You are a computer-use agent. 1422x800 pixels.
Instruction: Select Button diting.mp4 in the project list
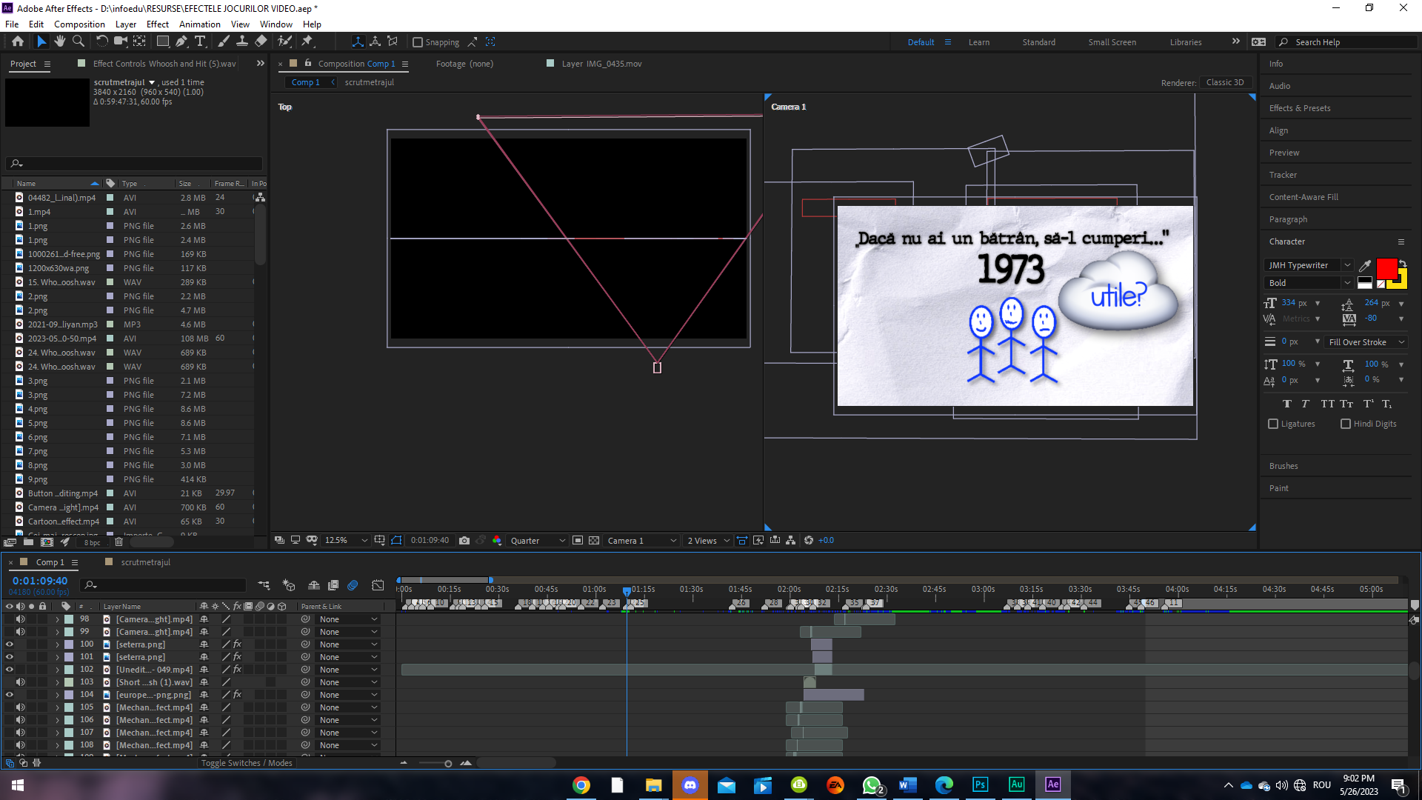coord(63,493)
